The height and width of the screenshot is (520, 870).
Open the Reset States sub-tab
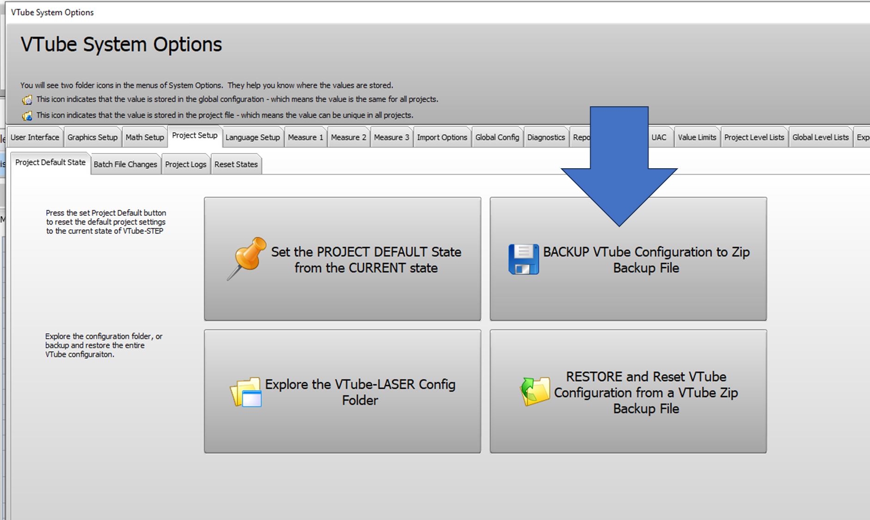tap(236, 165)
